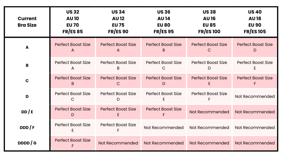This screenshot has width=282, height=158.
Task: Click Not Recommended cell for DDD/F, US 36
Action: tap(164, 128)
